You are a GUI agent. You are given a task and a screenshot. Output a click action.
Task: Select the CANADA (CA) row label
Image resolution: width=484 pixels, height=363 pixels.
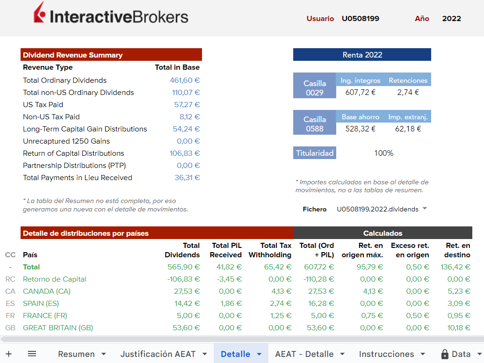47,291
